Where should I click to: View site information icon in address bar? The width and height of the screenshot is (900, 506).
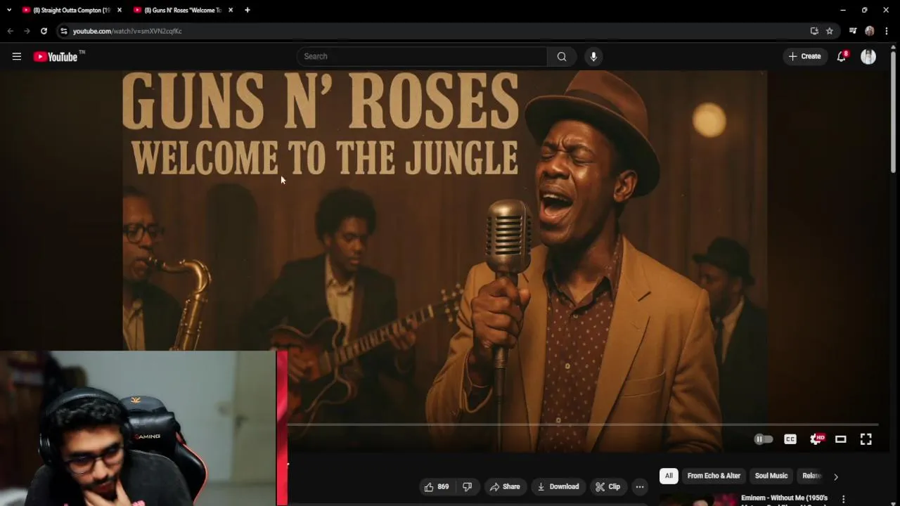coord(63,31)
